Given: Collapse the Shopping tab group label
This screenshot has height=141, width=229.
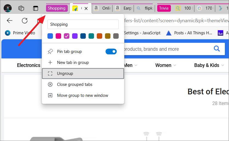Looking at the screenshot, I should (x=57, y=8).
